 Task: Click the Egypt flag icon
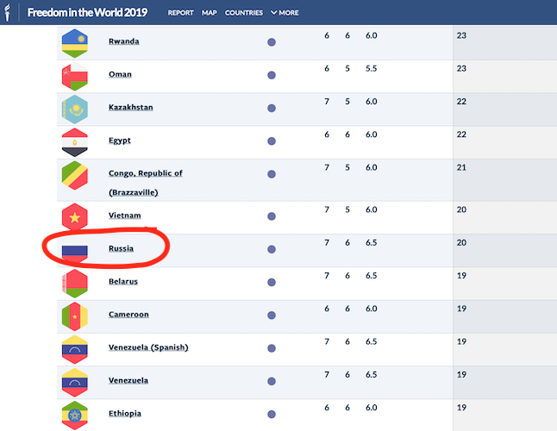(74, 141)
